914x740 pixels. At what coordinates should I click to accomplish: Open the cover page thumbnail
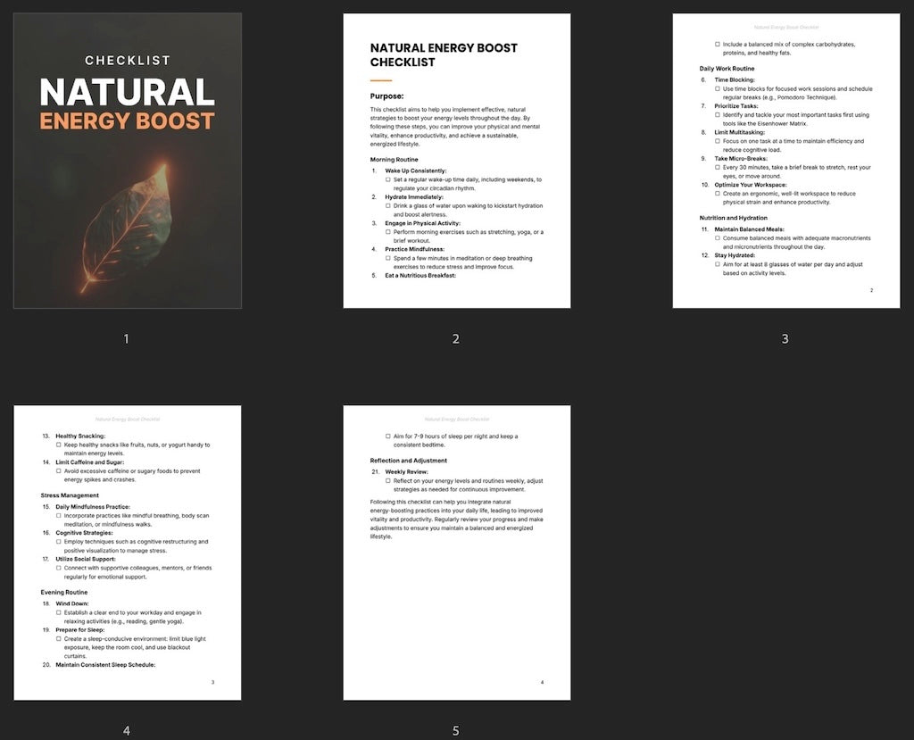tap(126, 161)
